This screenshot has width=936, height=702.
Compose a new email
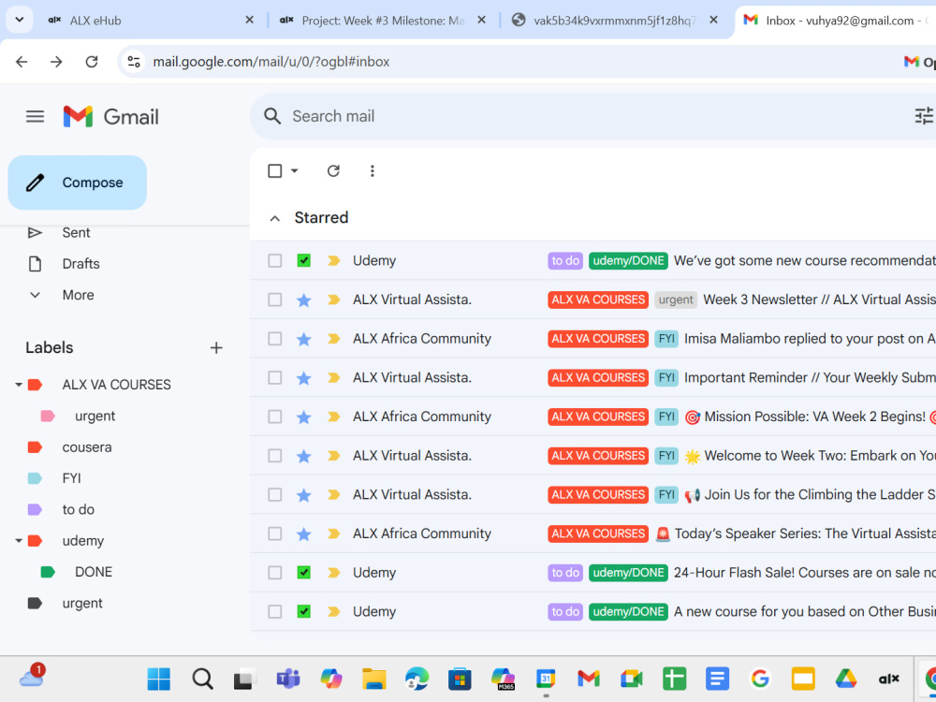click(x=77, y=183)
